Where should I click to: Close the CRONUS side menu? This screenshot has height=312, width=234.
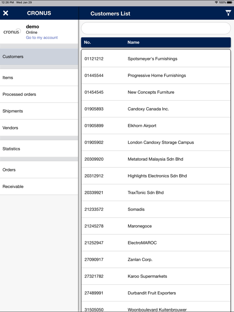click(x=6, y=13)
